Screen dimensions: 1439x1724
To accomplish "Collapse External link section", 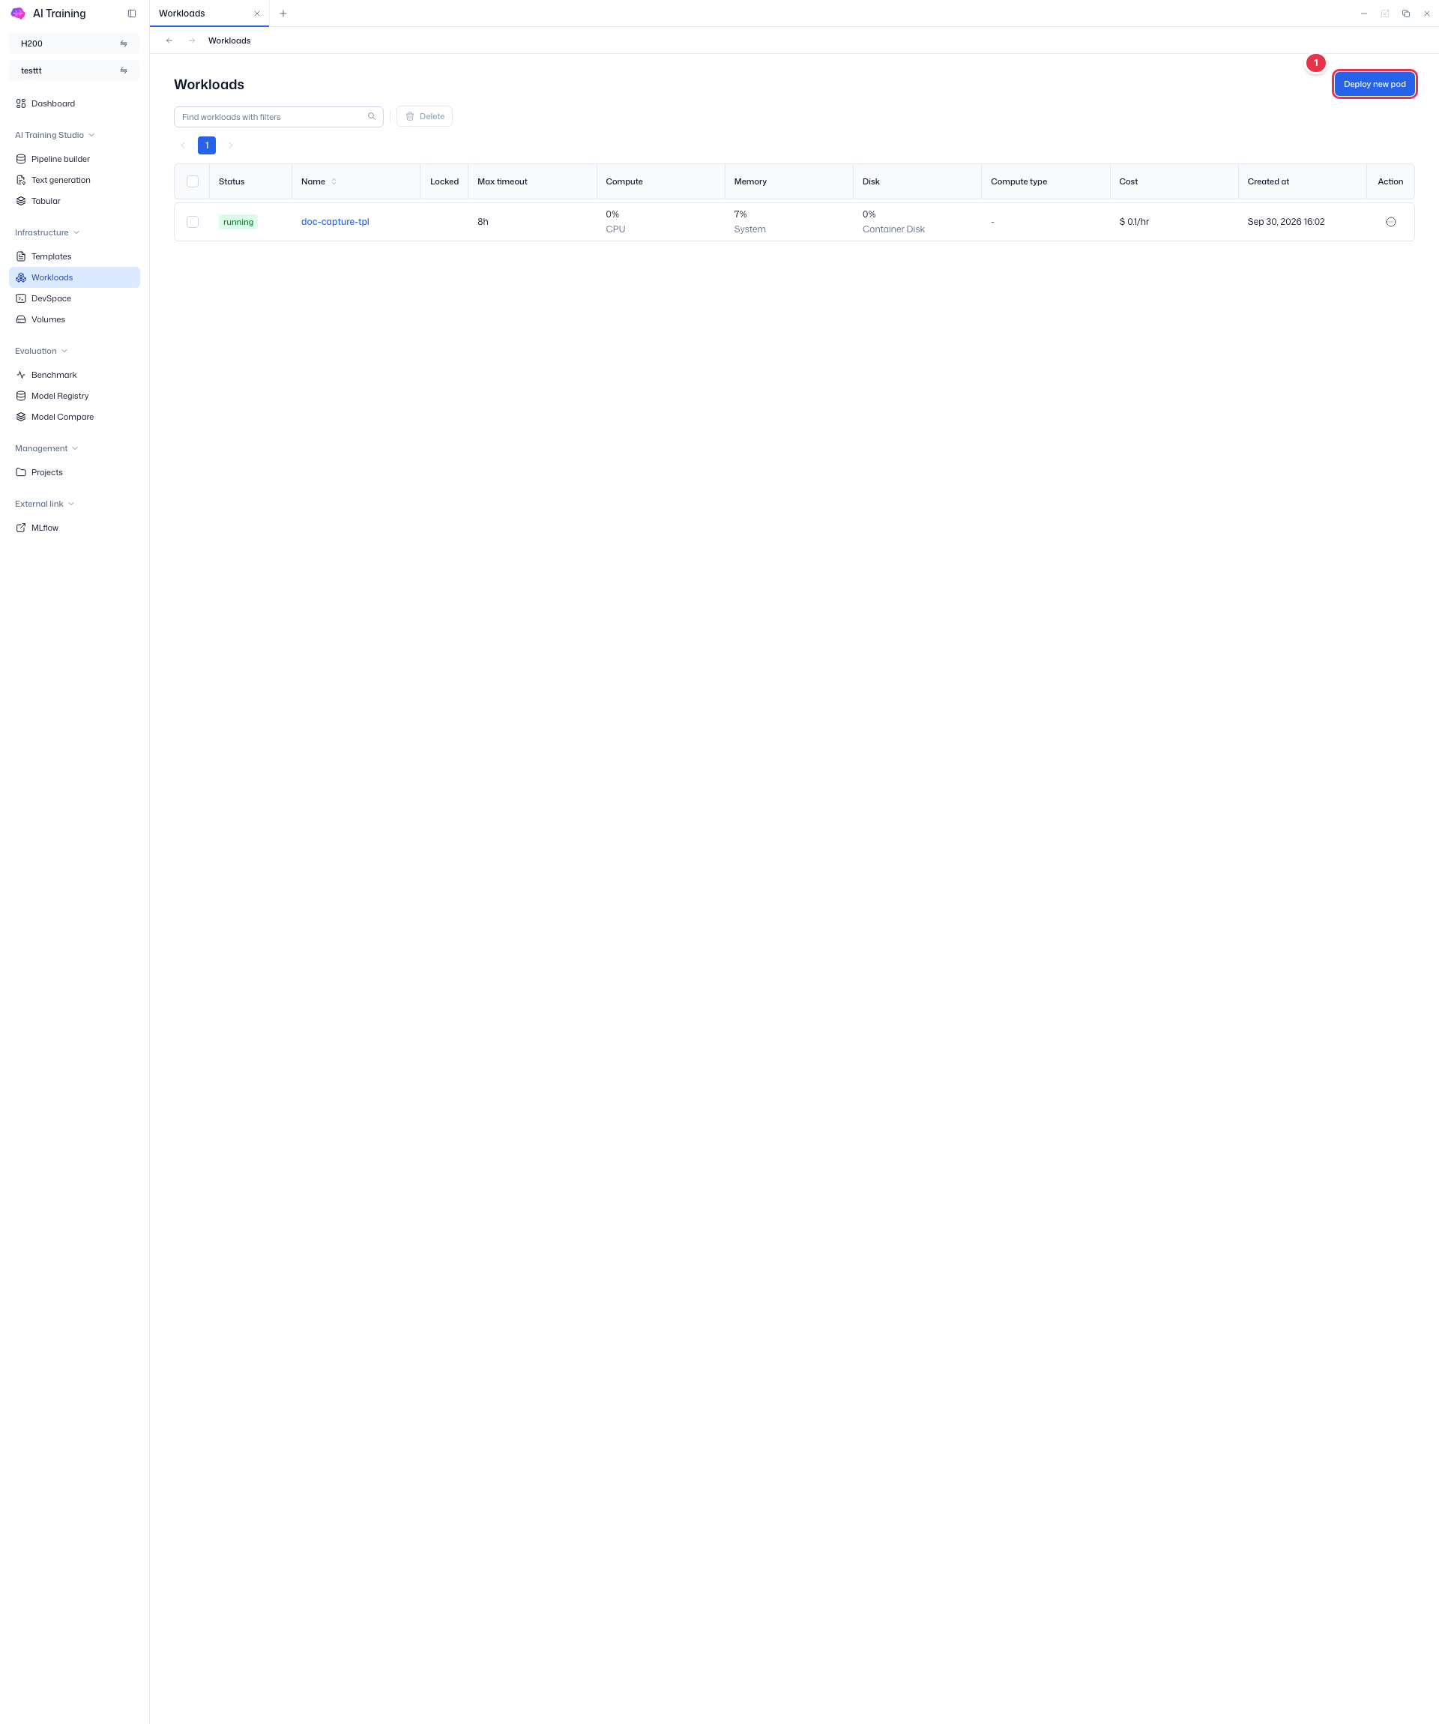I will pyautogui.click(x=44, y=504).
